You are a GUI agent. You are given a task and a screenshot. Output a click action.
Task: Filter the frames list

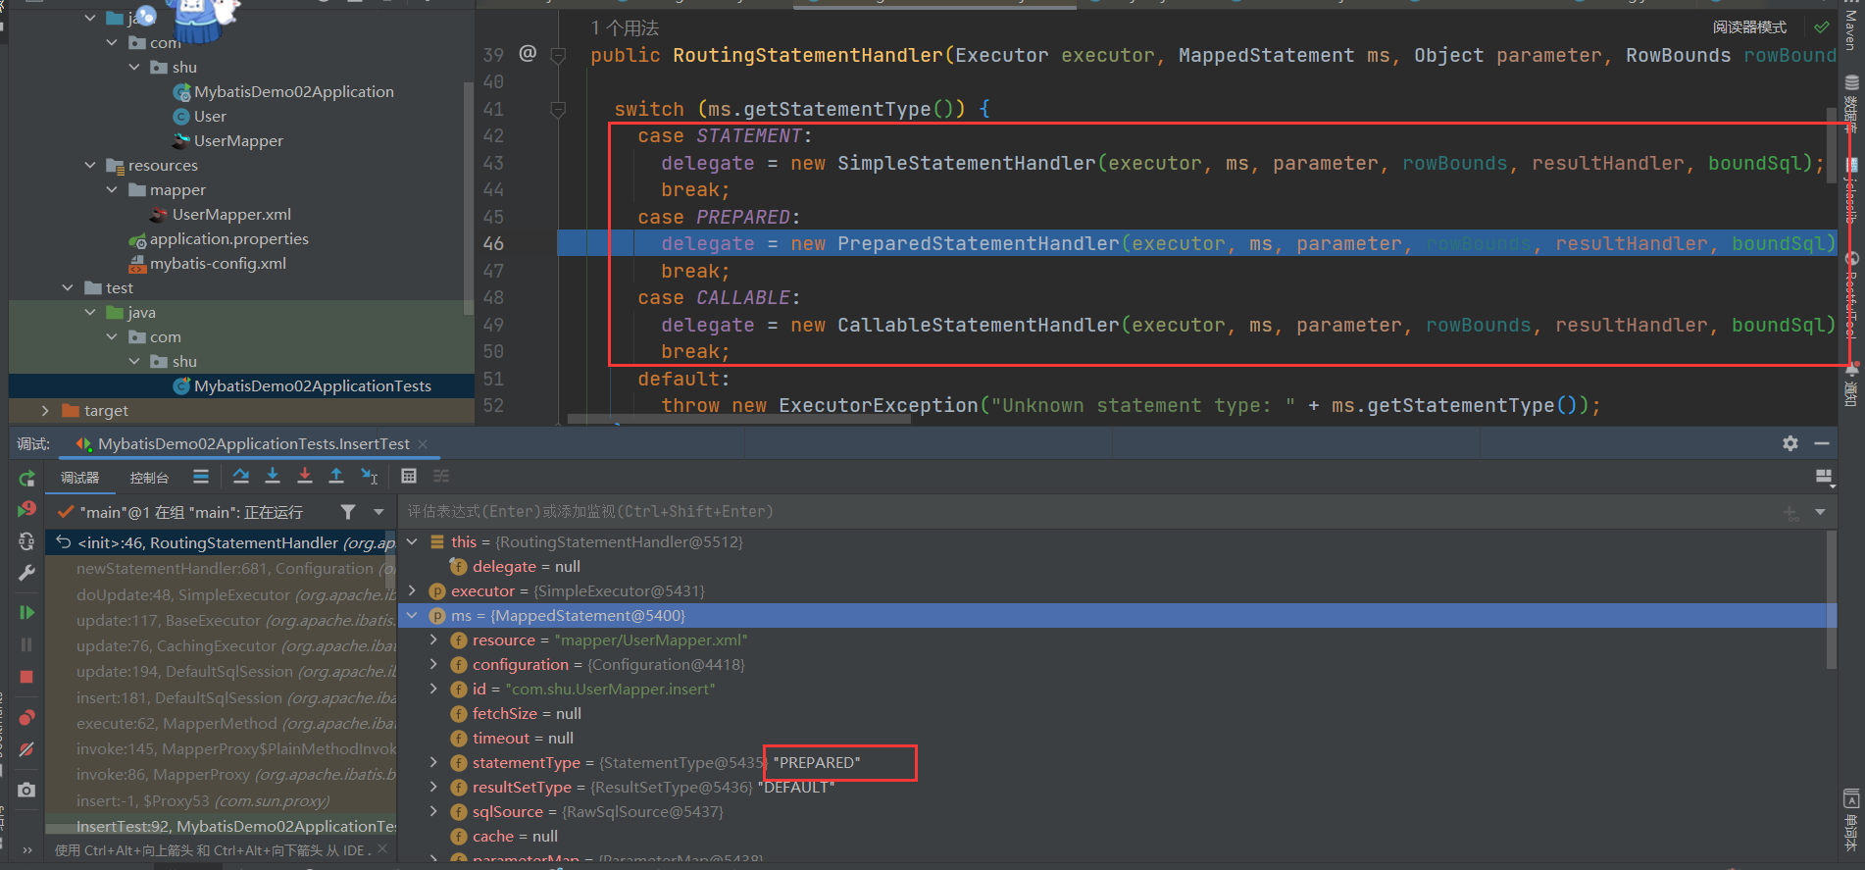(x=347, y=512)
